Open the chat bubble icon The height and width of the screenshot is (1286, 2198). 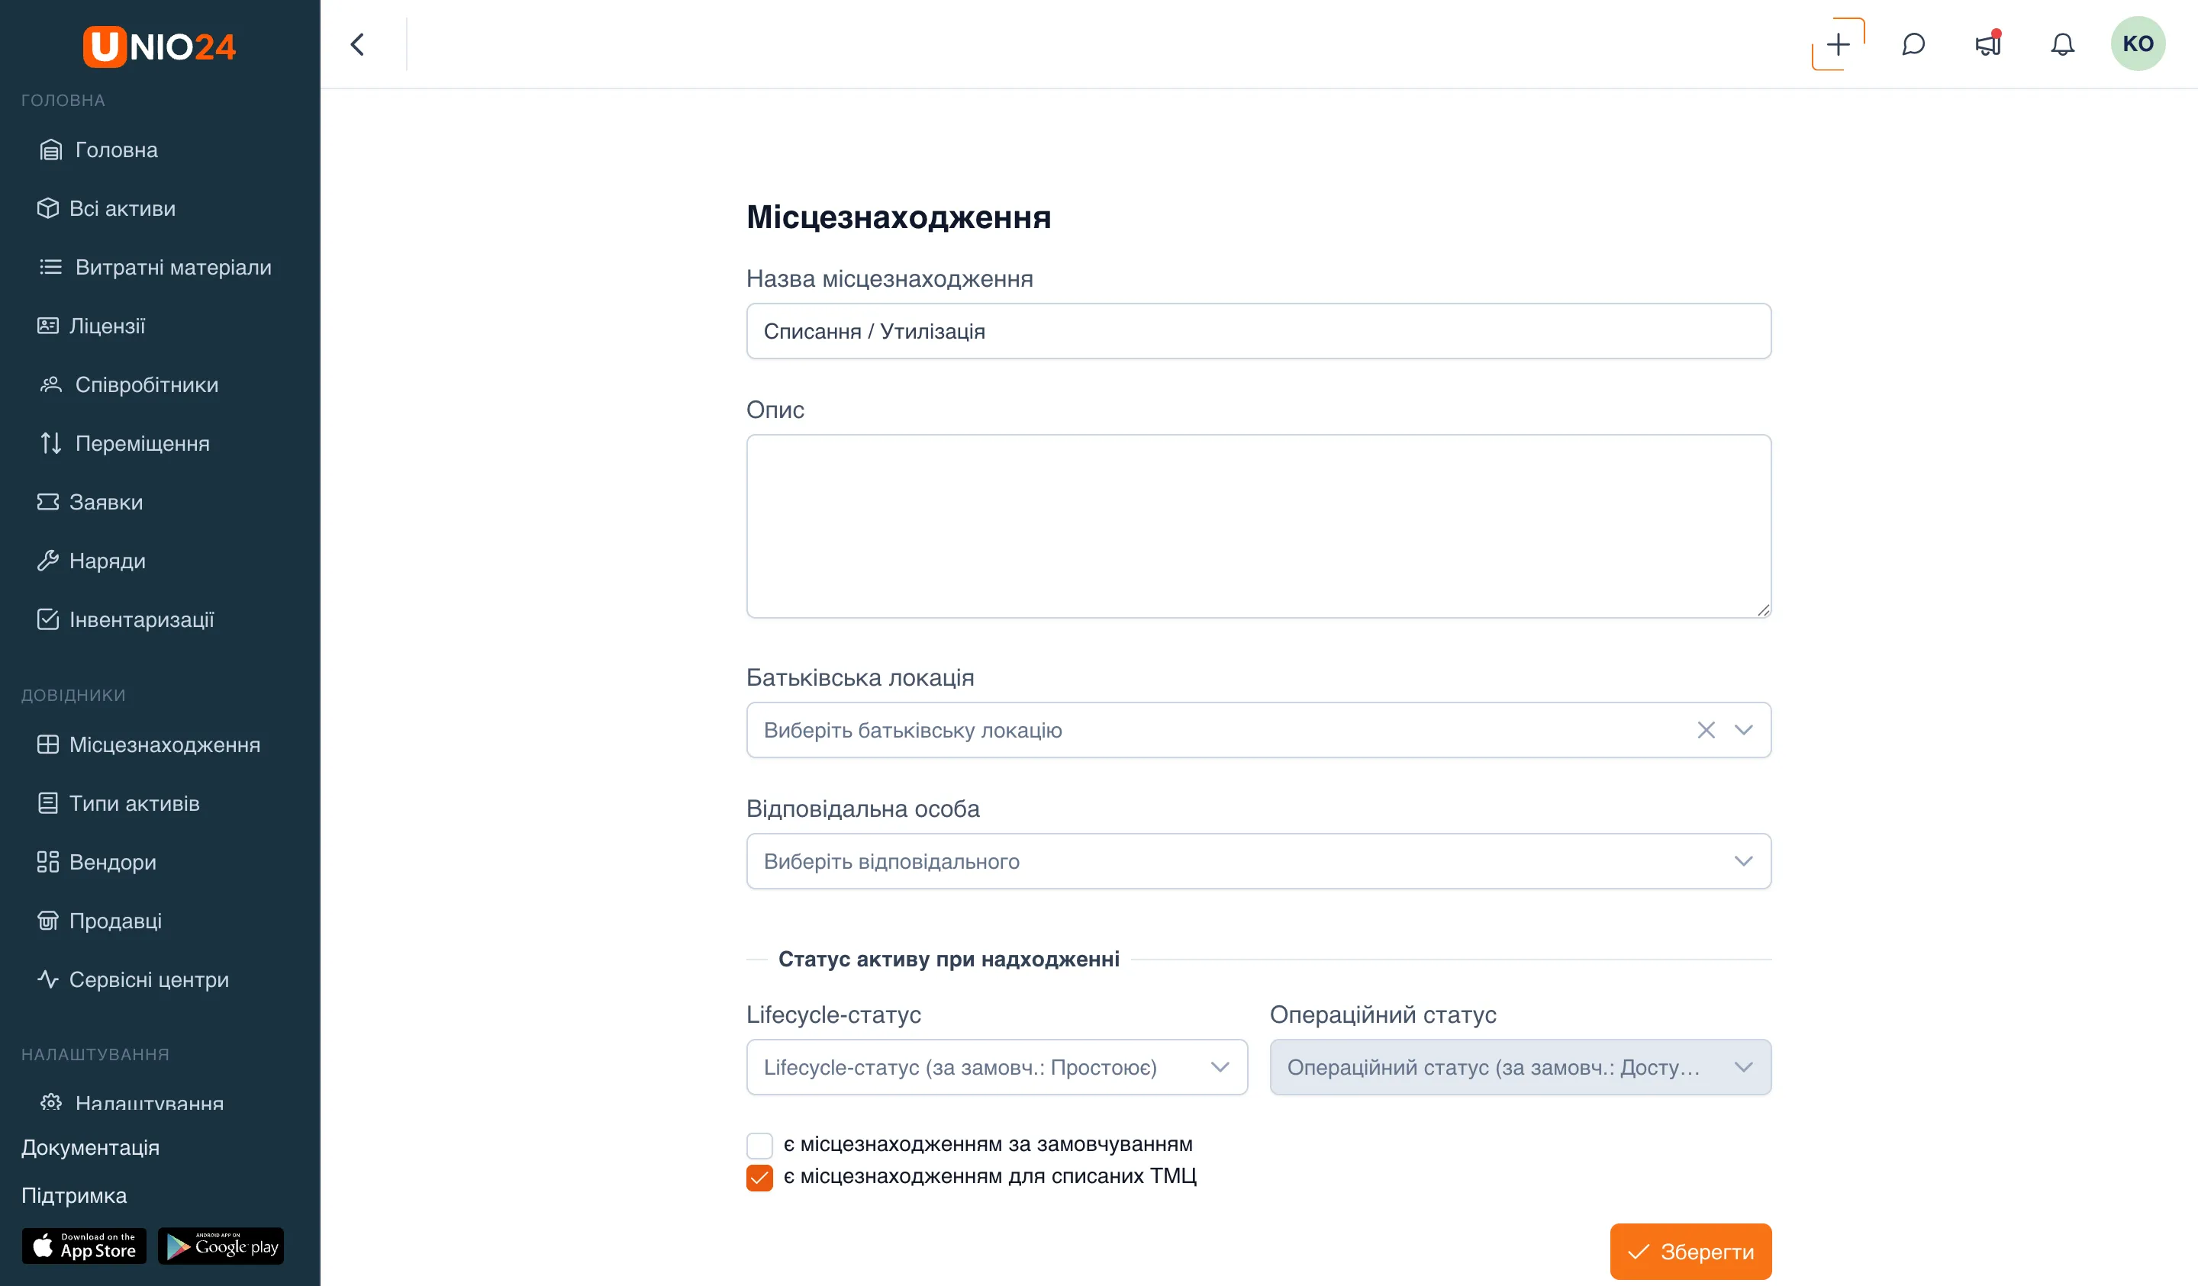(1913, 44)
